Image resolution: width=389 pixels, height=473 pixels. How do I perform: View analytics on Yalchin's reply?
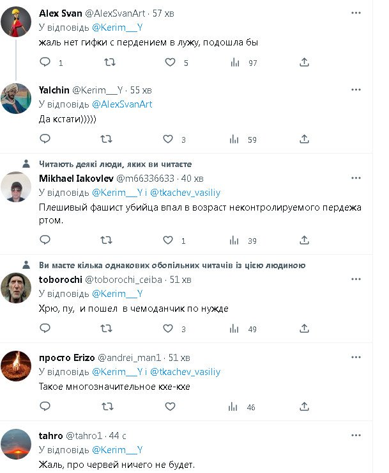click(235, 139)
